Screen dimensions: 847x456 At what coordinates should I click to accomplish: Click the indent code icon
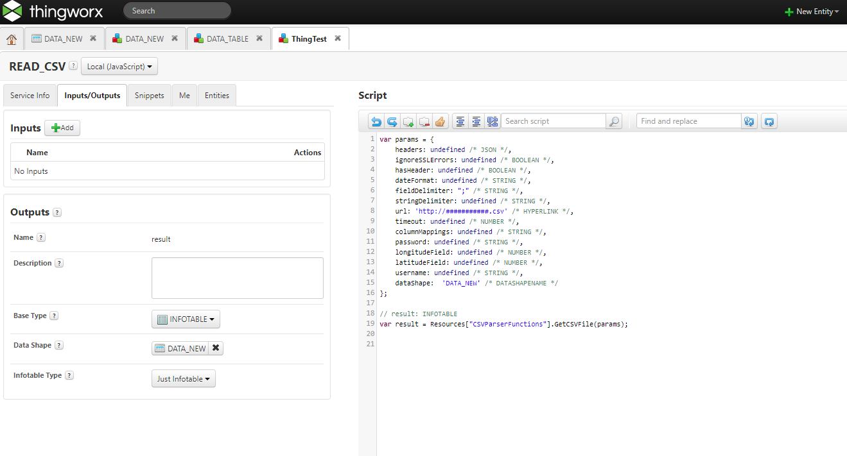pos(476,121)
